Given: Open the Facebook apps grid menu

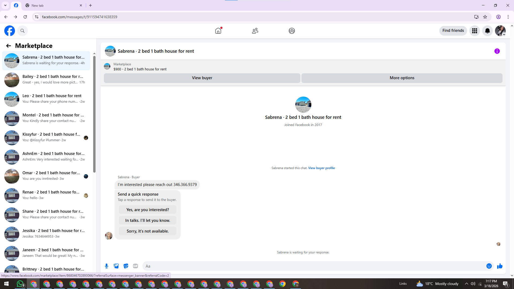Looking at the screenshot, I should 474,31.
